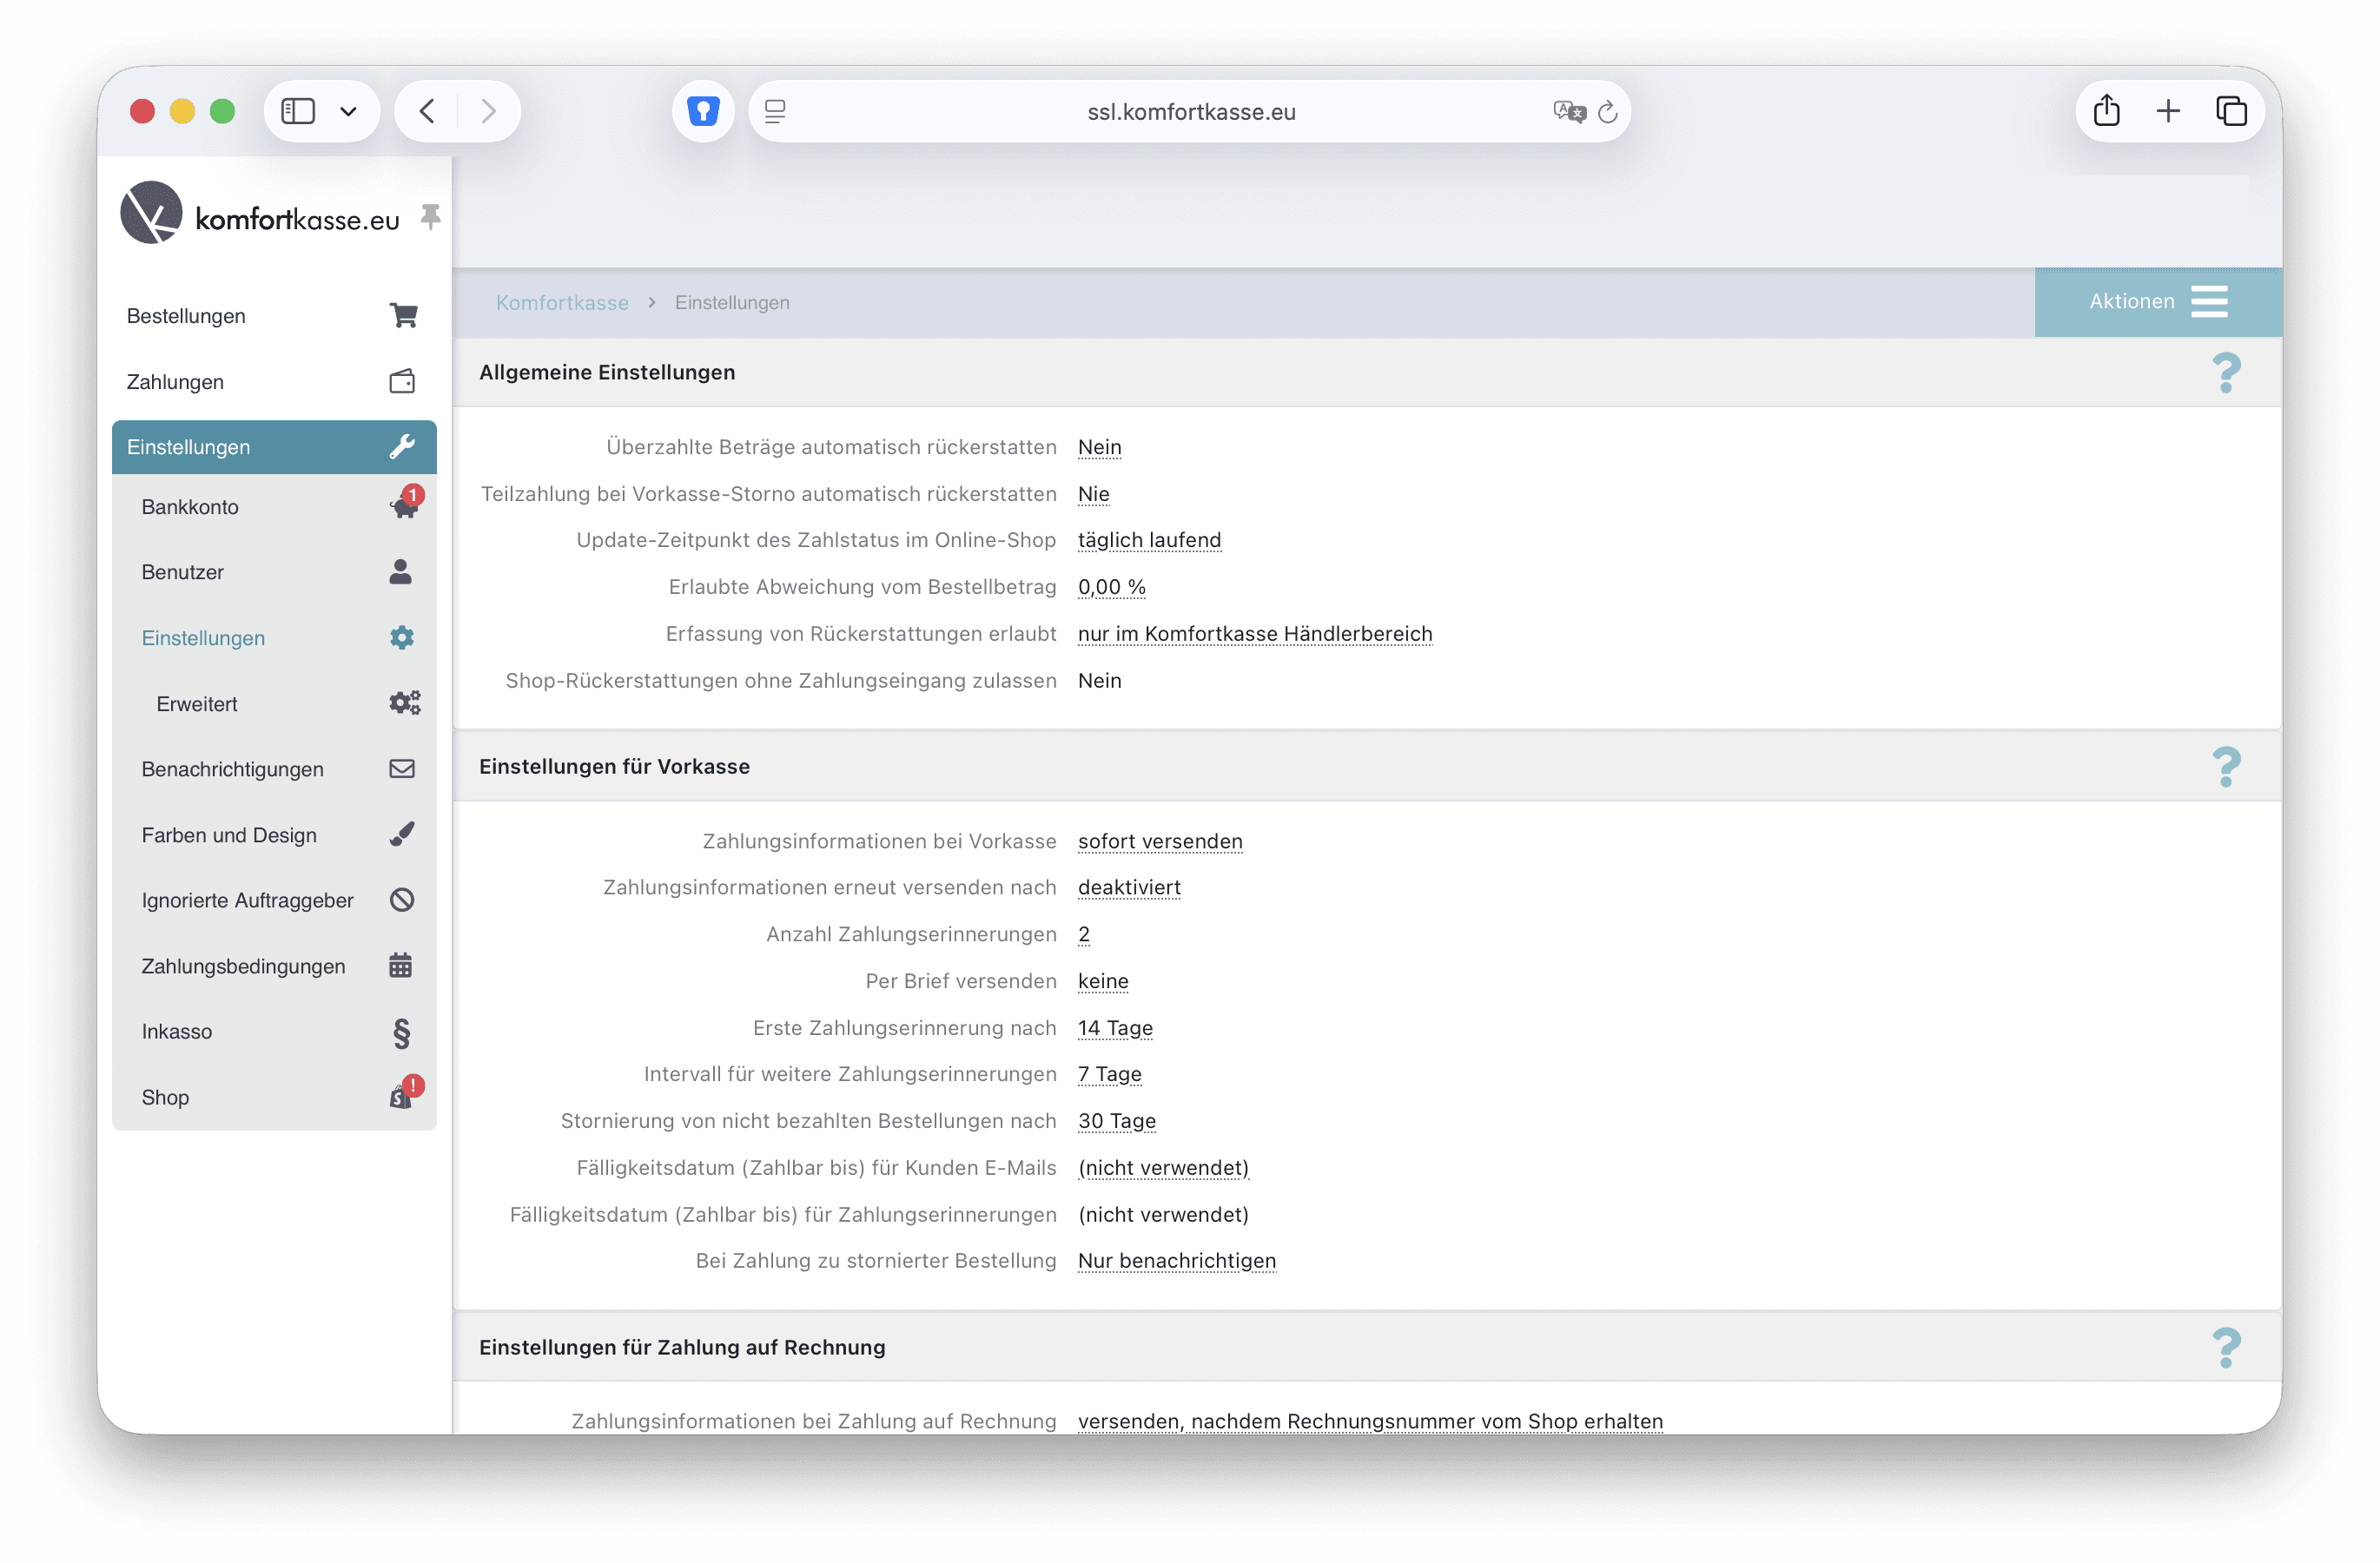2380x1563 pixels.
Task: Open a new tab with plus icon
Action: coord(2168,111)
